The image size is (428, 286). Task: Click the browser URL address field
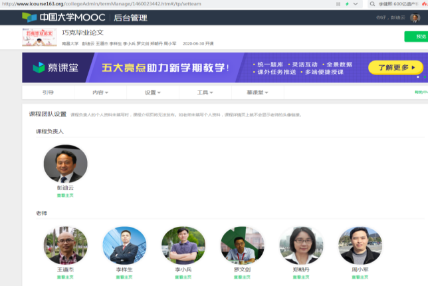166,3
